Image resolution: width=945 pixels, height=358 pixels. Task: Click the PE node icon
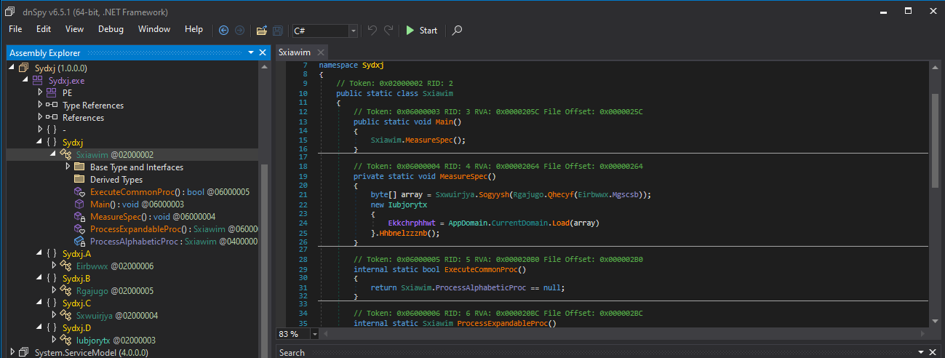(52, 92)
